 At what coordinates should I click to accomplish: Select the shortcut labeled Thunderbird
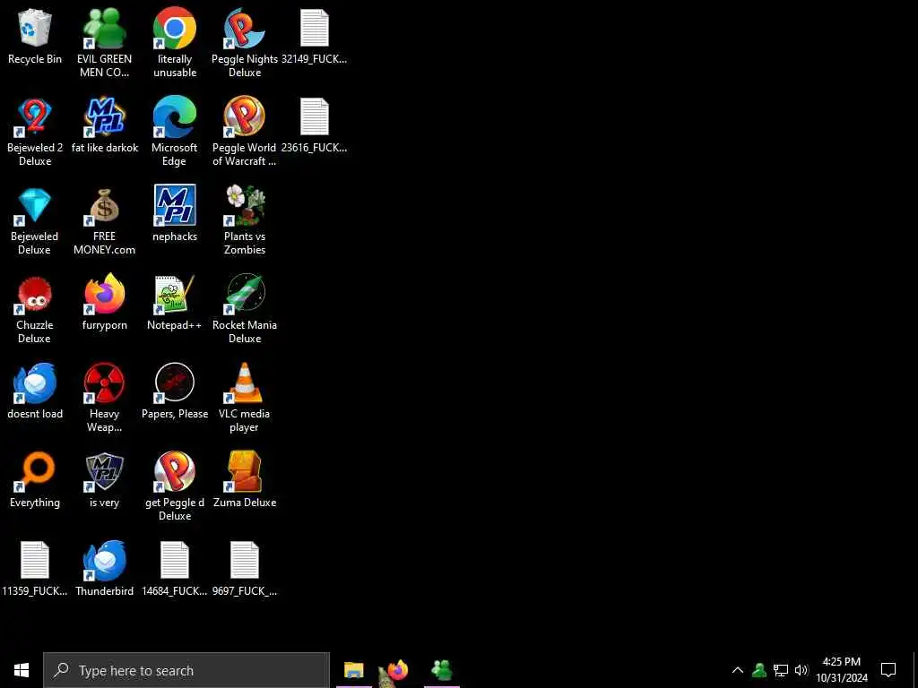point(105,568)
